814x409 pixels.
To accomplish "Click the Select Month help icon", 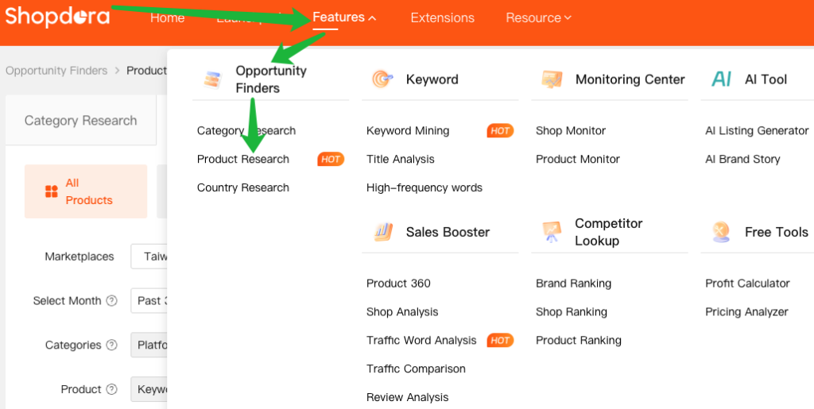I will tap(112, 301).
